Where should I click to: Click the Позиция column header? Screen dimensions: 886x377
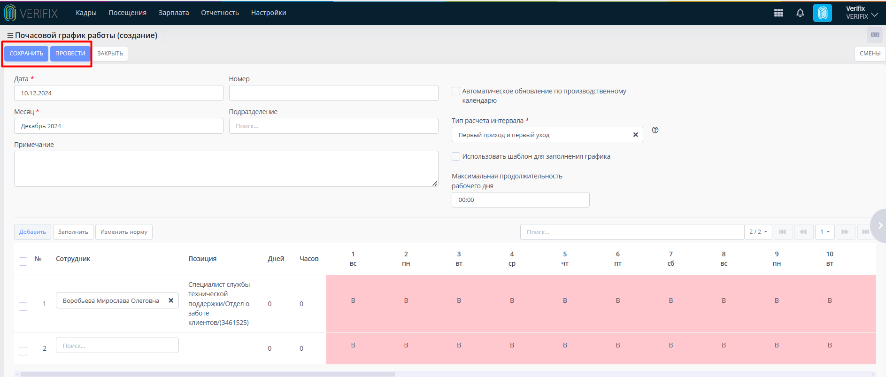coord(202,259)
